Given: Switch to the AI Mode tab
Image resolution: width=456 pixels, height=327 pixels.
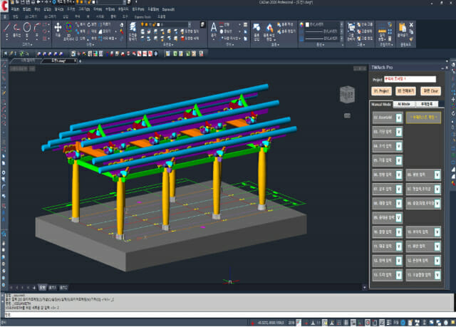Looking at the screenshot, I should [403, 103].
